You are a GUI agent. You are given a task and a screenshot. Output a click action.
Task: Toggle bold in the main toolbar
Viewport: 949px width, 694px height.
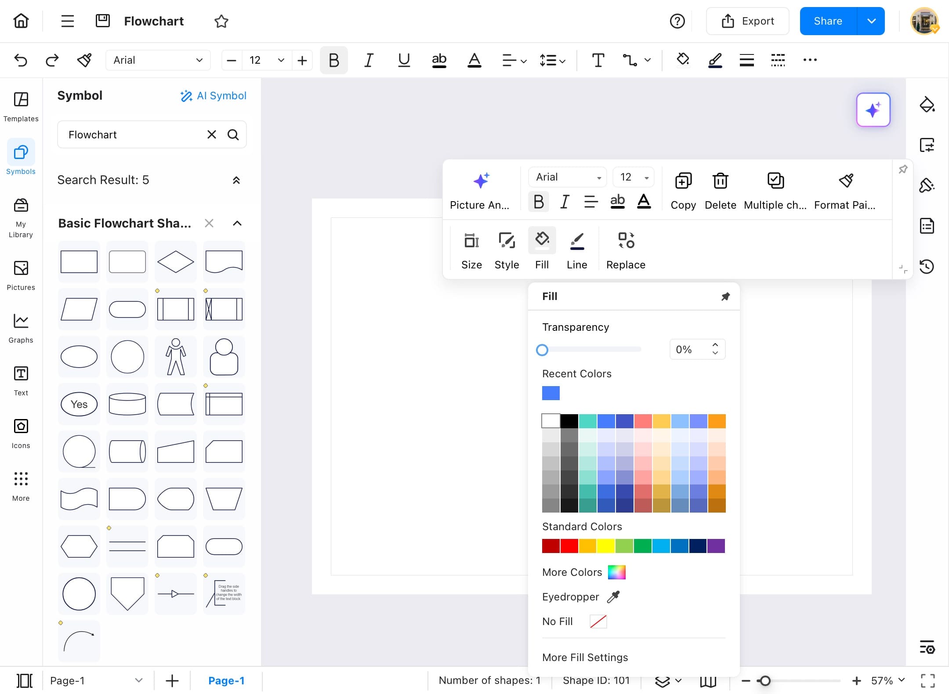click(x=333, y=60)
